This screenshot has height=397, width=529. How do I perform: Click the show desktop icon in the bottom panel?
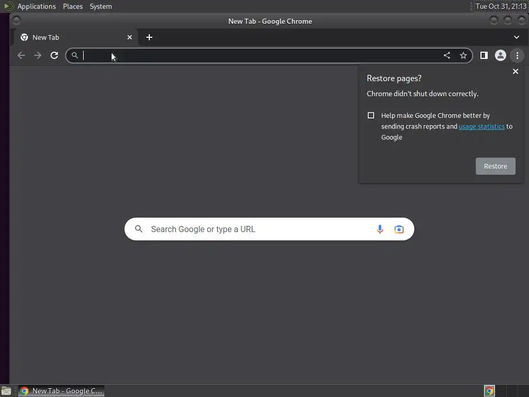pyautogui.click(x=6, y=391)
